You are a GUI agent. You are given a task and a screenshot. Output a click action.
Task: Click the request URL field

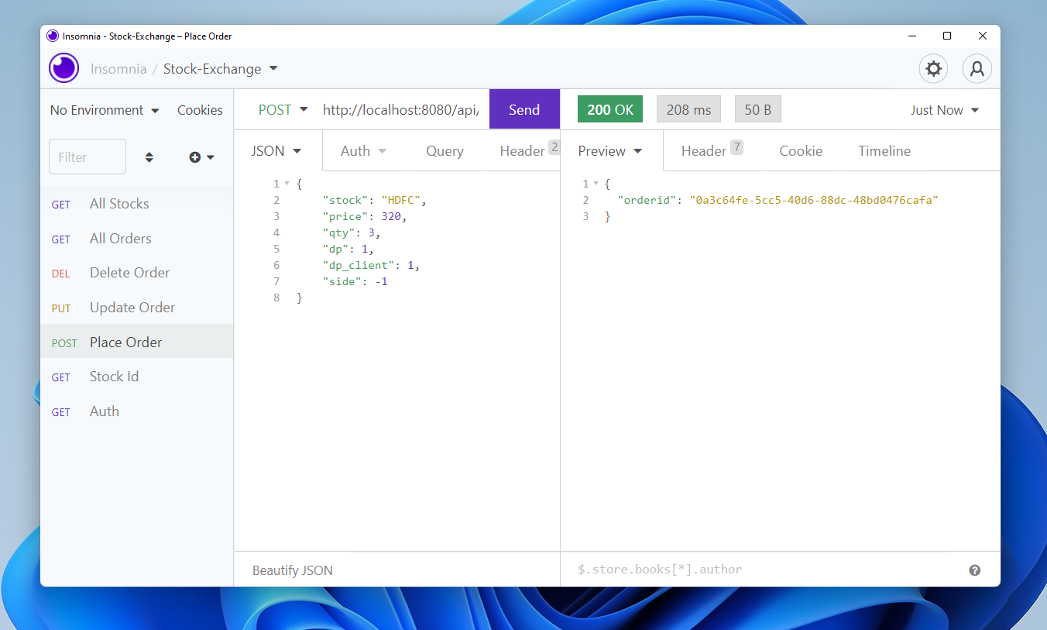click(401, 110)
